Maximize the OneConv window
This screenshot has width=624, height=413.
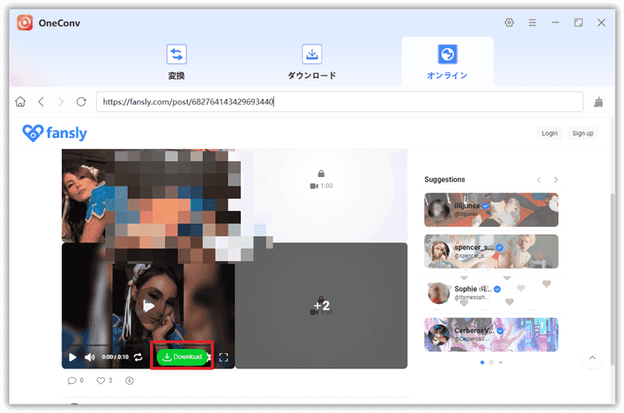click(x=578, y=23)
